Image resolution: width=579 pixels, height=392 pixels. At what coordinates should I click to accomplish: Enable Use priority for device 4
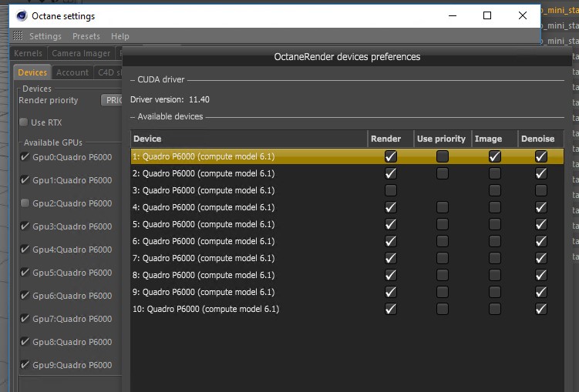(x=443, y=207)
